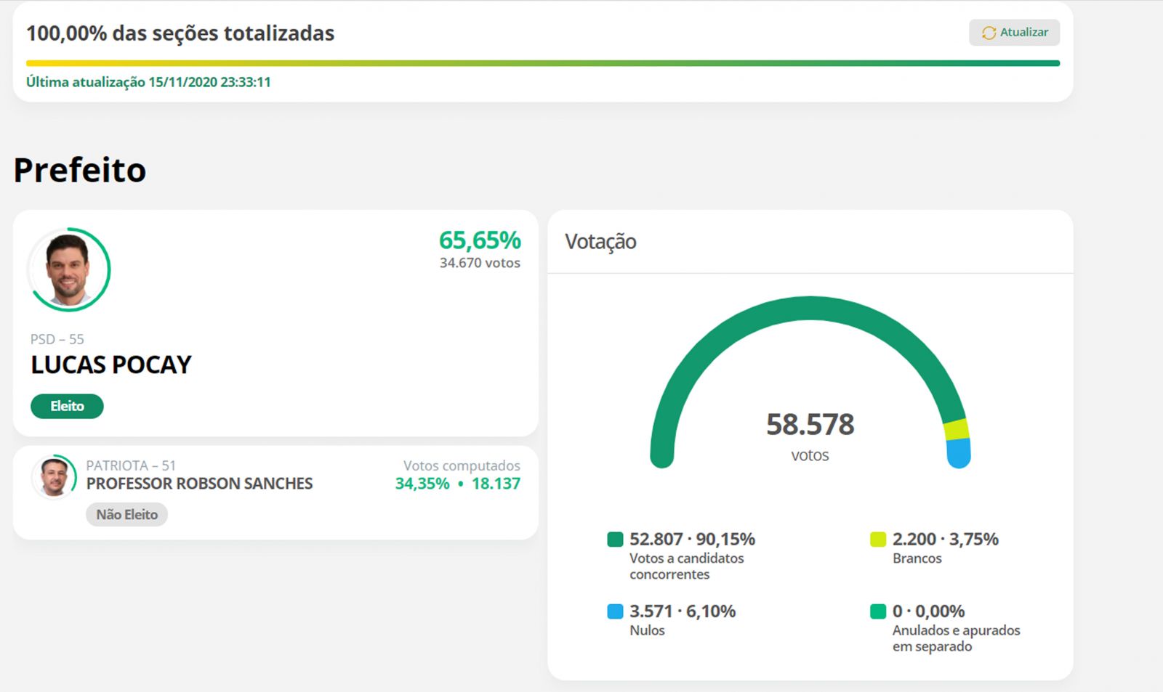The image size is (1163, 692).
Task: Click the dark green Votos a candidatos swatch
Action: point(615,539)
